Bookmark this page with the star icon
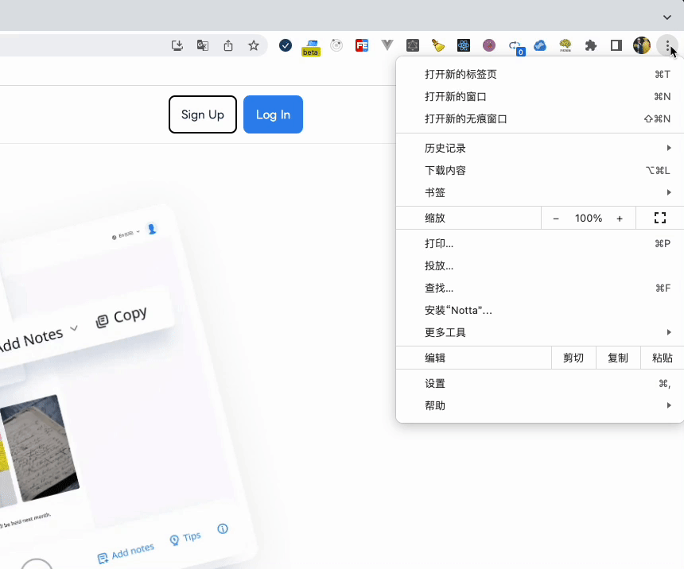Viewport: 684px width, 569px height. pyautogui.click(x=254, y=45)
